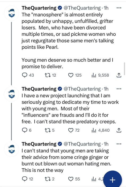The image size is (126, 187).
Task: Share the first tweet about the manosphere
Action: click(119, 75)
